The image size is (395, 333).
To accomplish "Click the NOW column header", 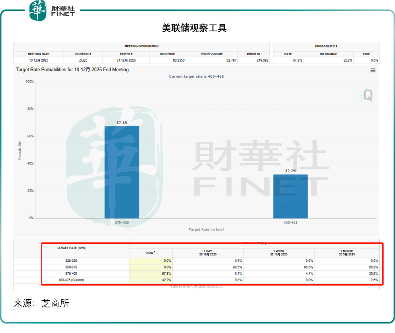I will point(150,253).
